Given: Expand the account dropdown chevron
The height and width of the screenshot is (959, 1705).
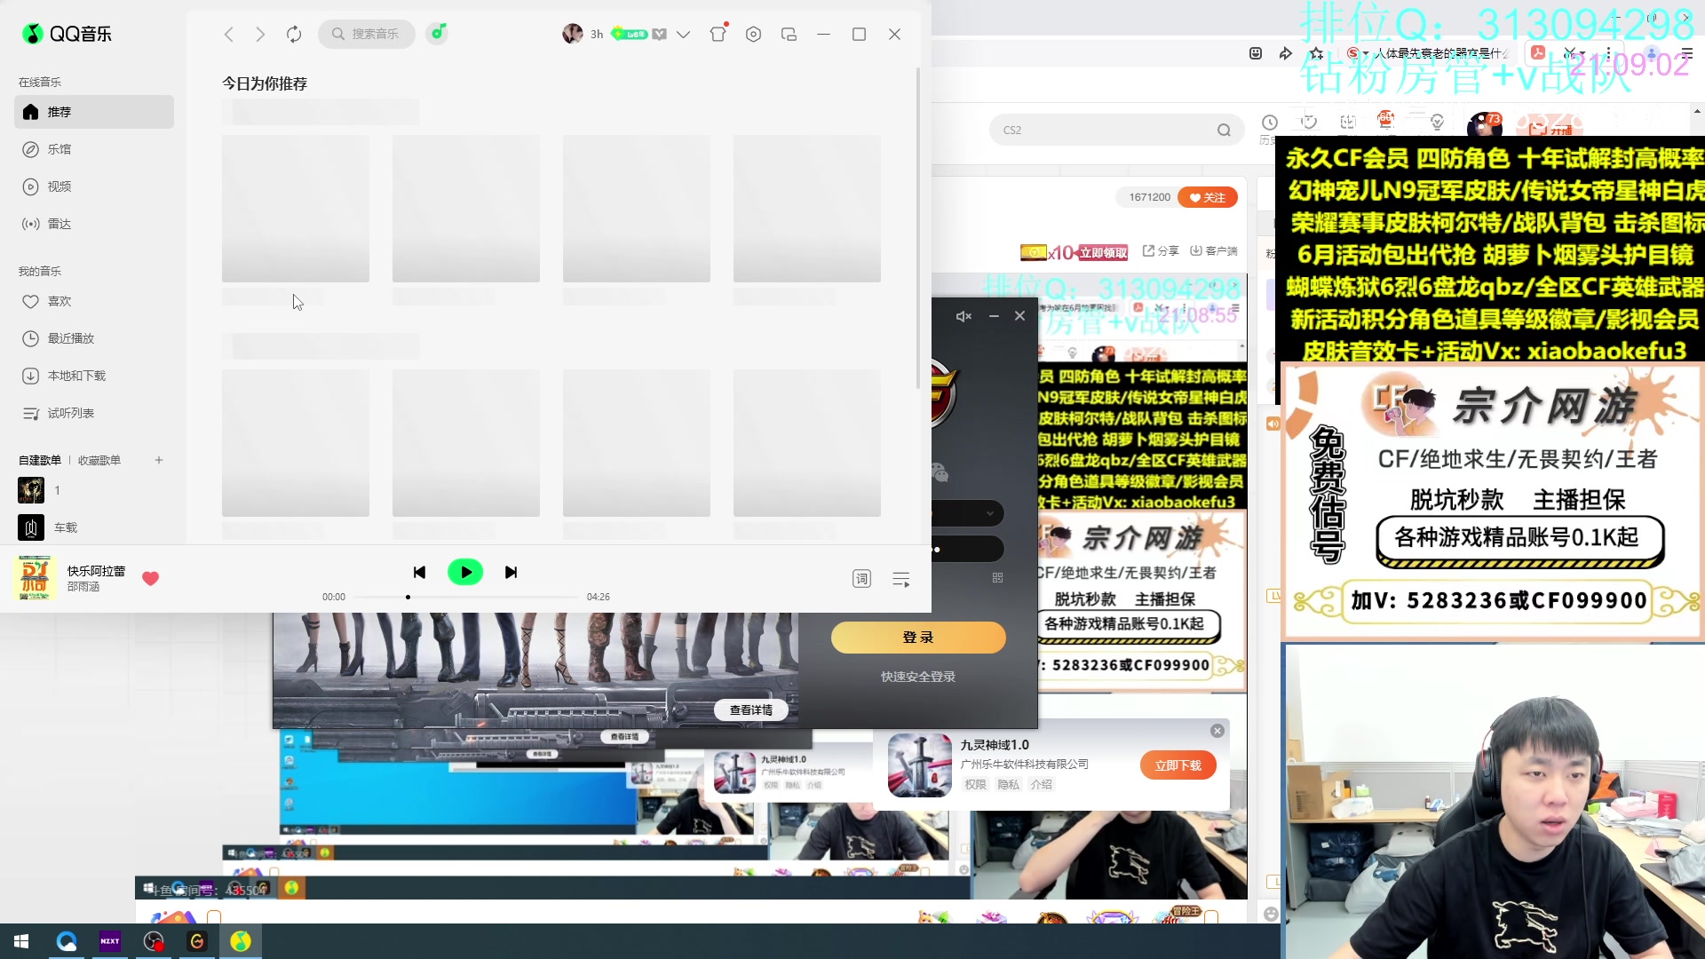Looking at the screenshot, I should click(x=683, y=34).
